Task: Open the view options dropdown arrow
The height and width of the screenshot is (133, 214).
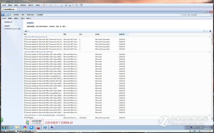Action: [207, 31]
